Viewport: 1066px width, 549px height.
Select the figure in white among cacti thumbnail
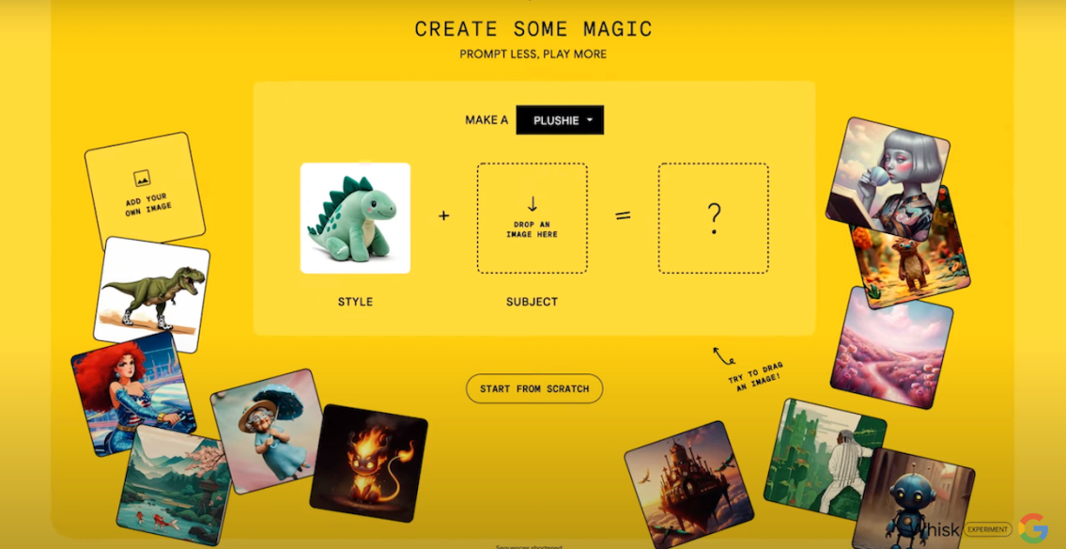[825, 462]
